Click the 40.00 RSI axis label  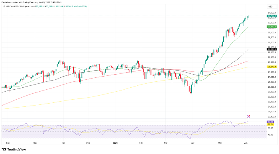point(271,135)
